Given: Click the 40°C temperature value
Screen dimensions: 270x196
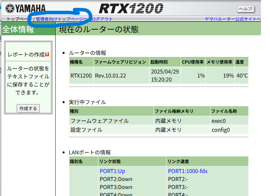Looking at the screenshot, I should click(242, 76).
